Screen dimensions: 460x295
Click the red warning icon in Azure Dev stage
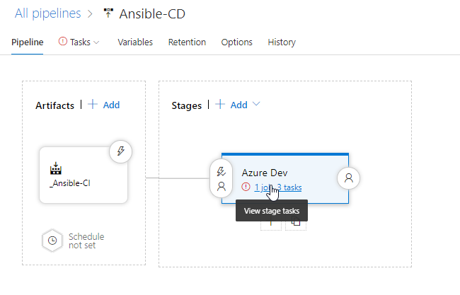tap(246, 187)
